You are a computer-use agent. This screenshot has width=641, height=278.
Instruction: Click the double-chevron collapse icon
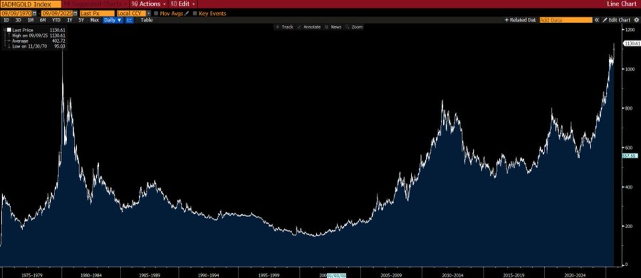click(x=597, y=20)
